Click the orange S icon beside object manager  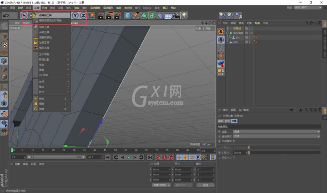pyautogui.click(x=221, y=32)
